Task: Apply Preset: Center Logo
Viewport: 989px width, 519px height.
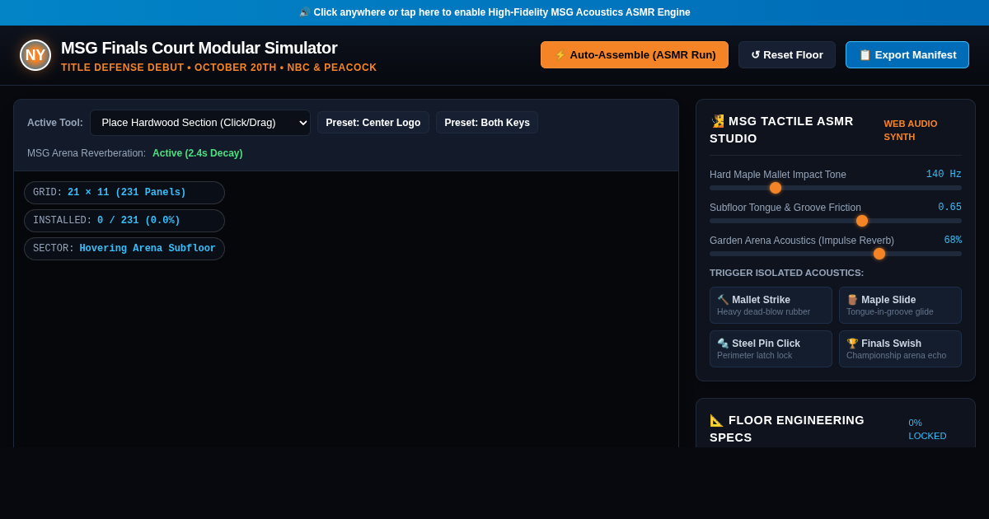Action: [x=373, y=123]
